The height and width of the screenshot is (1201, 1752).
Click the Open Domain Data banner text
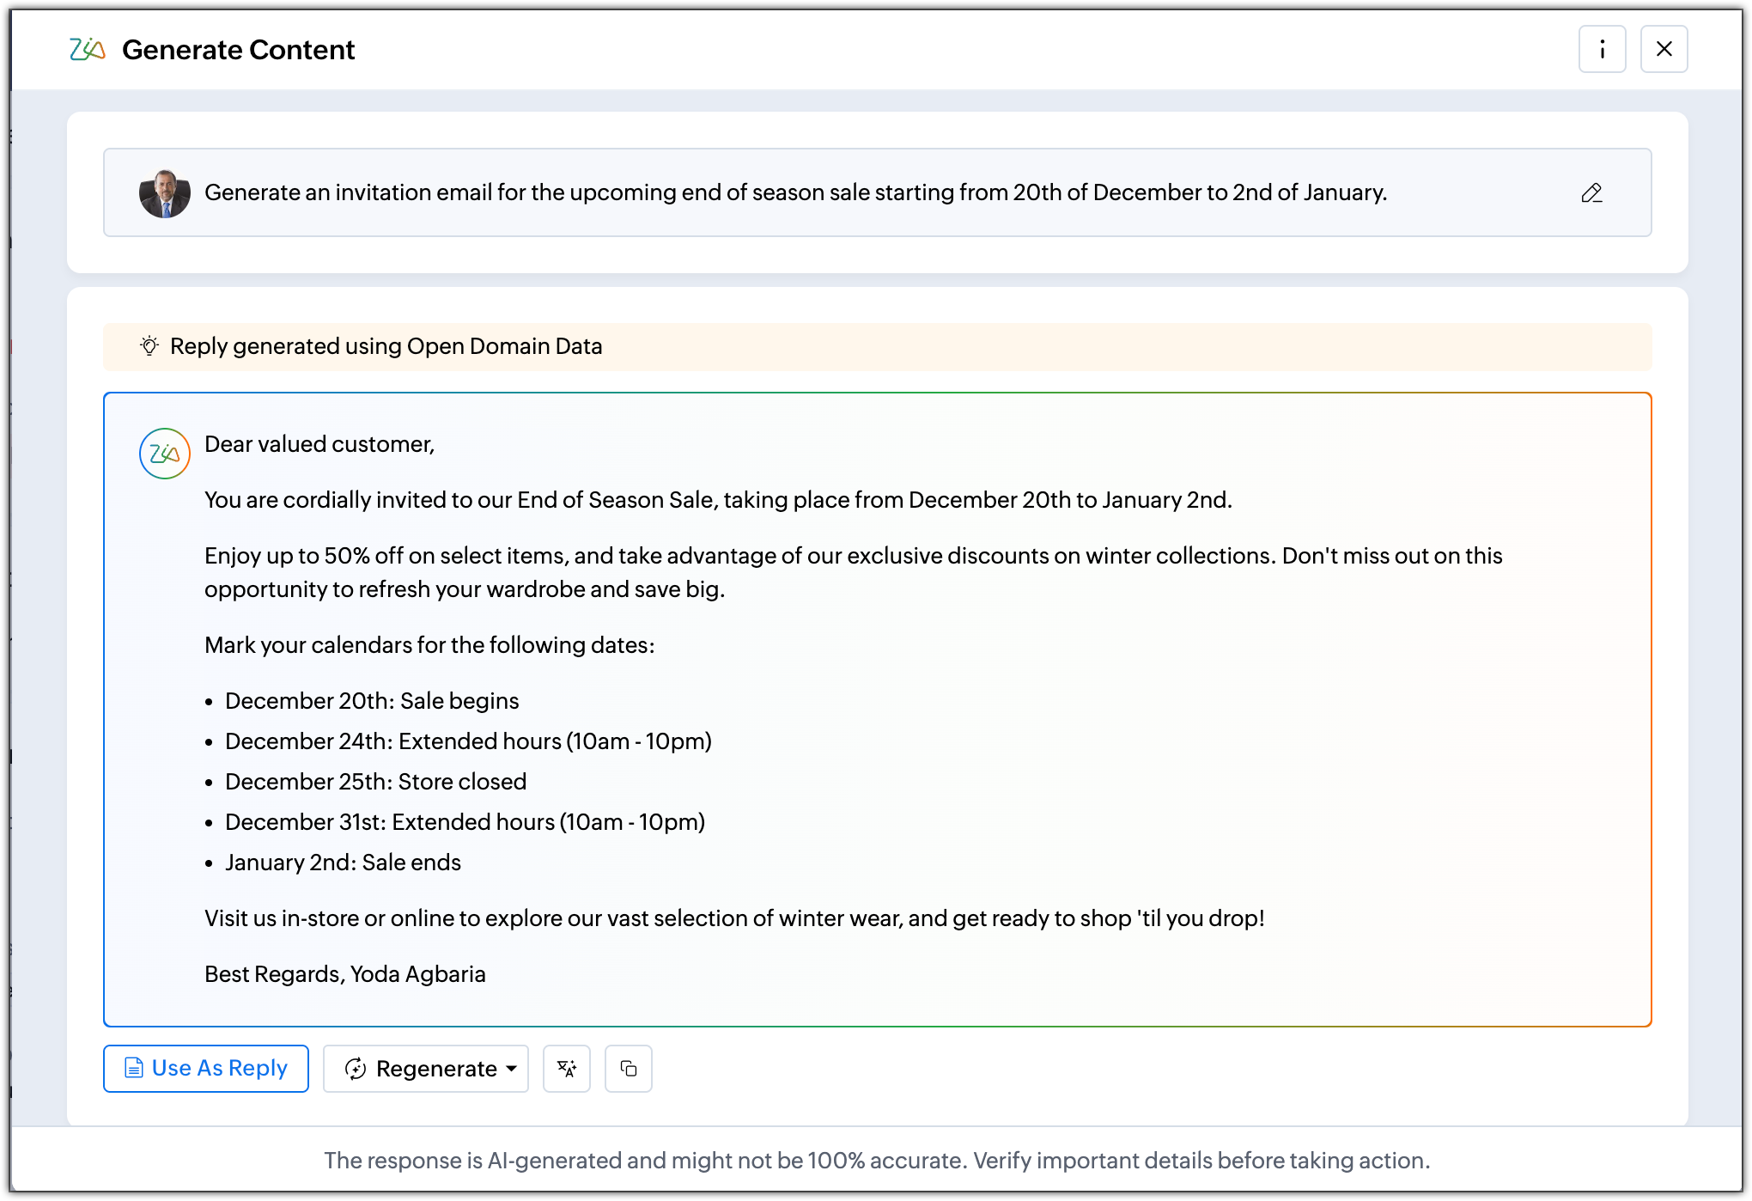click(x=386, y=346)
